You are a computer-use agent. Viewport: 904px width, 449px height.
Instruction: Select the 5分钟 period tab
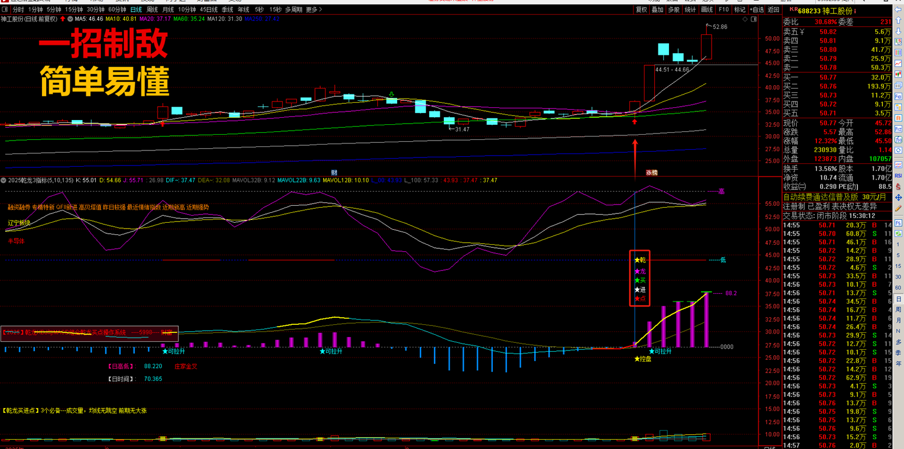tap(54, 9)
